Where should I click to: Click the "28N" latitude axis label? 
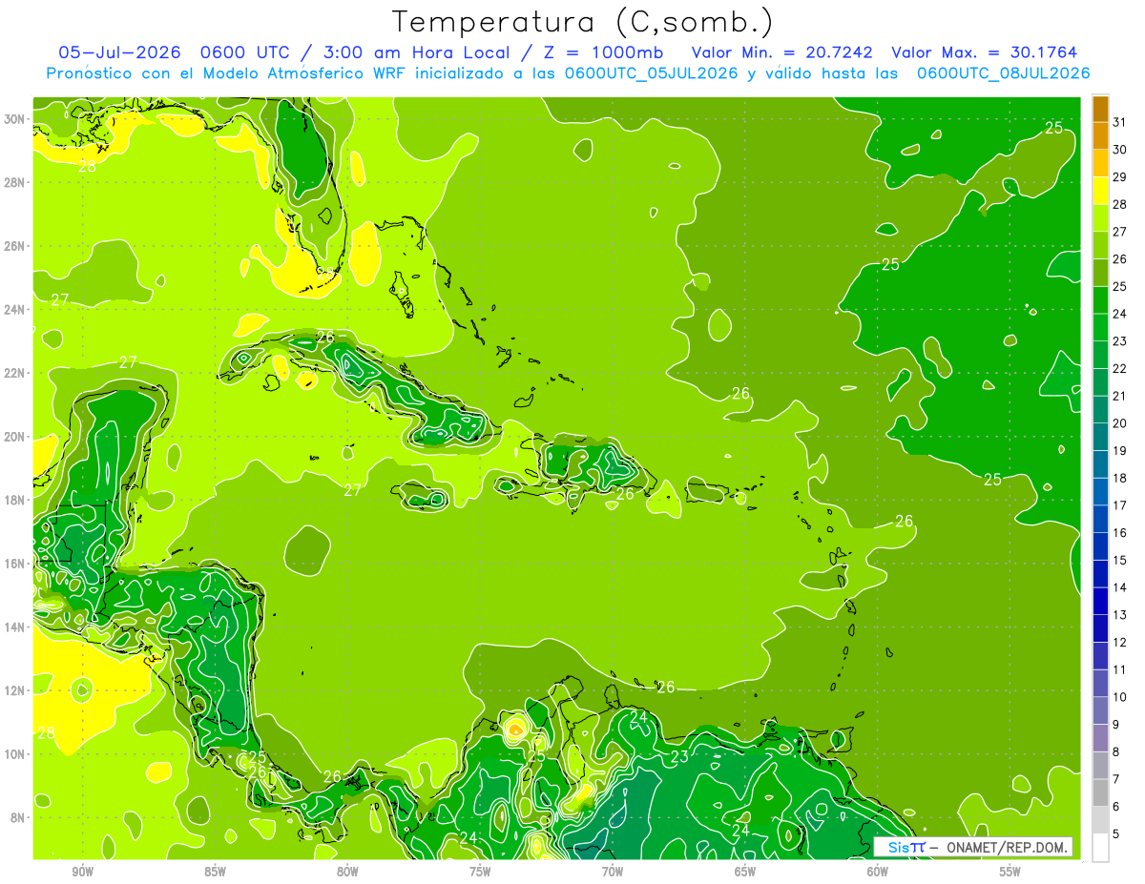16,182
